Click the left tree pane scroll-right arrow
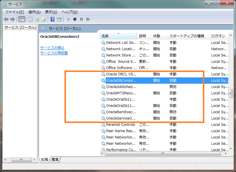Screen dimensions: 236x172 (x=35, y=160)
